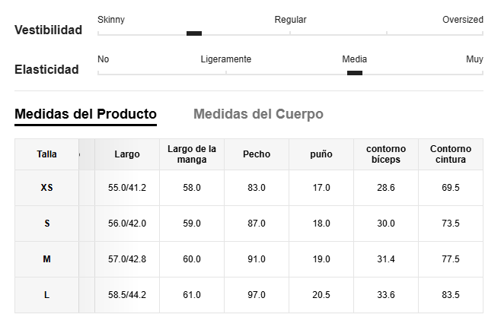Click the Elasticidad slider indicator at Media

click(355, 73)
